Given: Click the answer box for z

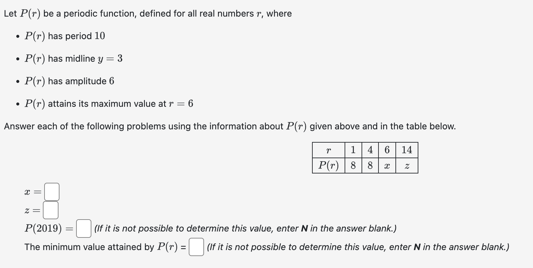Looking at the screenshot, I should point(51,210).
